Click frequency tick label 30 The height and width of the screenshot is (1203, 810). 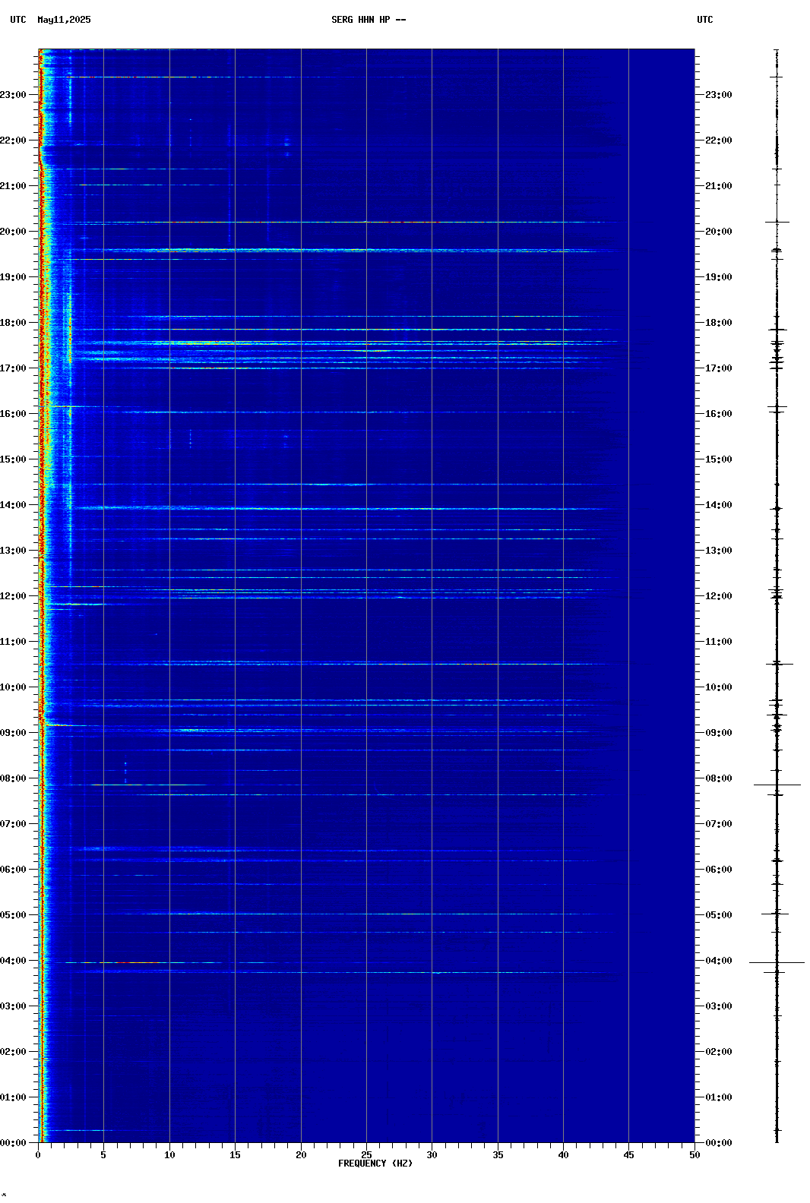tap(432, 1155)
